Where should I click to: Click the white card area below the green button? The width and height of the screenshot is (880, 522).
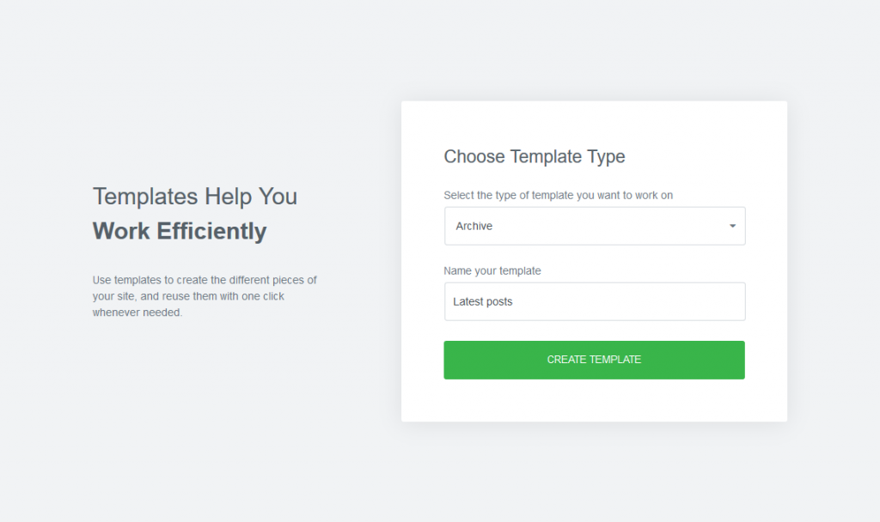point(594,400)
